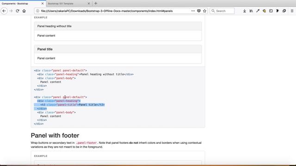Focus the address bar URL
Viewport: 296px width, 166px height.
point(107,11)
